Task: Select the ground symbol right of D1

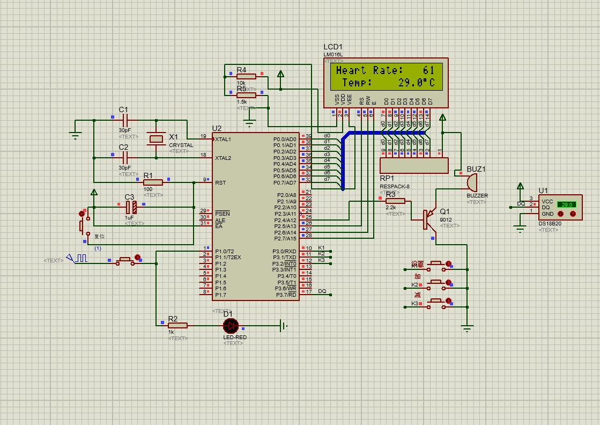Action: [x=284, y=326]
